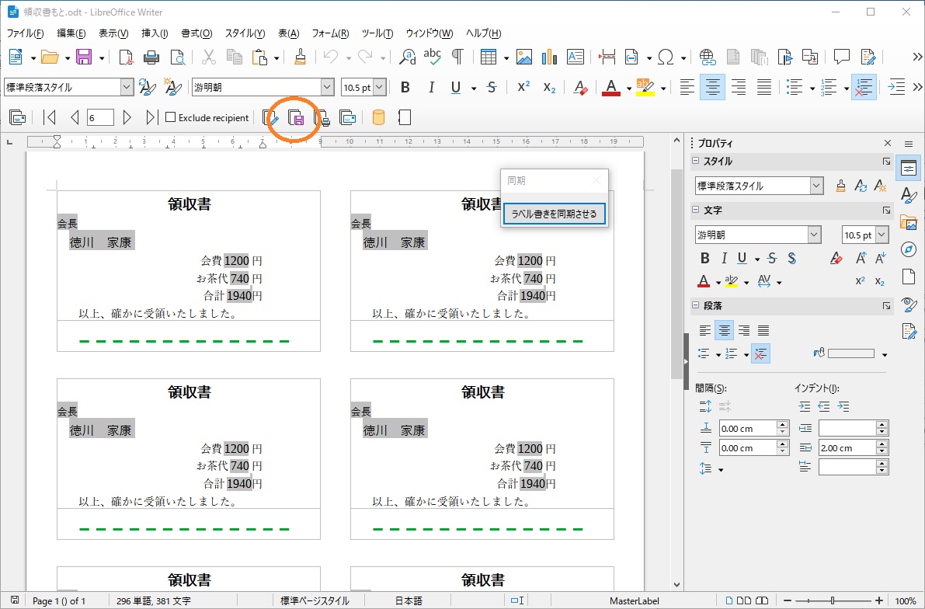Click 標準ページスタイル in status bar
Viewport: 925px width, 609px height.
pos(315,600)
